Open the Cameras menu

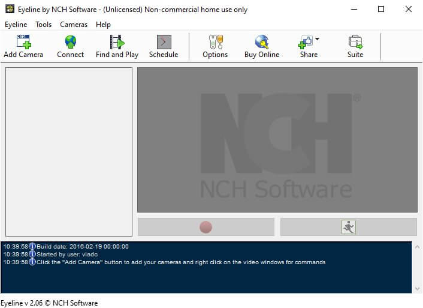pos(74,25)
